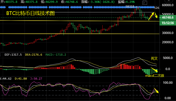The height and width of the screenshot is (101, 176).
Task: Collapse panel with the upward chevron
Action: click(x=169, y=1)
